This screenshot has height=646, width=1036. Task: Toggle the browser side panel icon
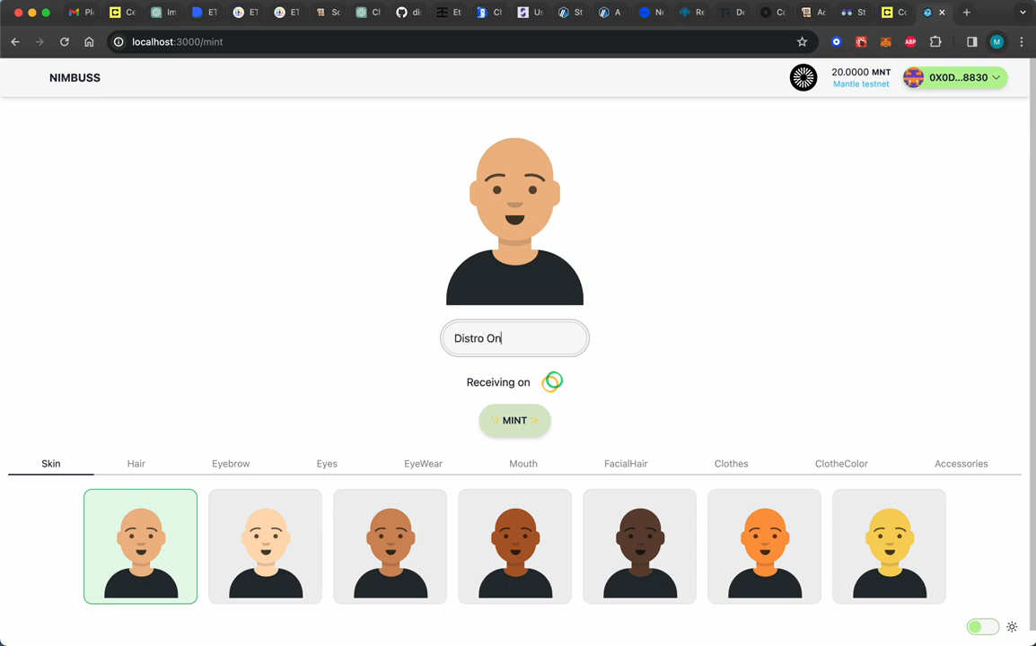pos(972,41)
